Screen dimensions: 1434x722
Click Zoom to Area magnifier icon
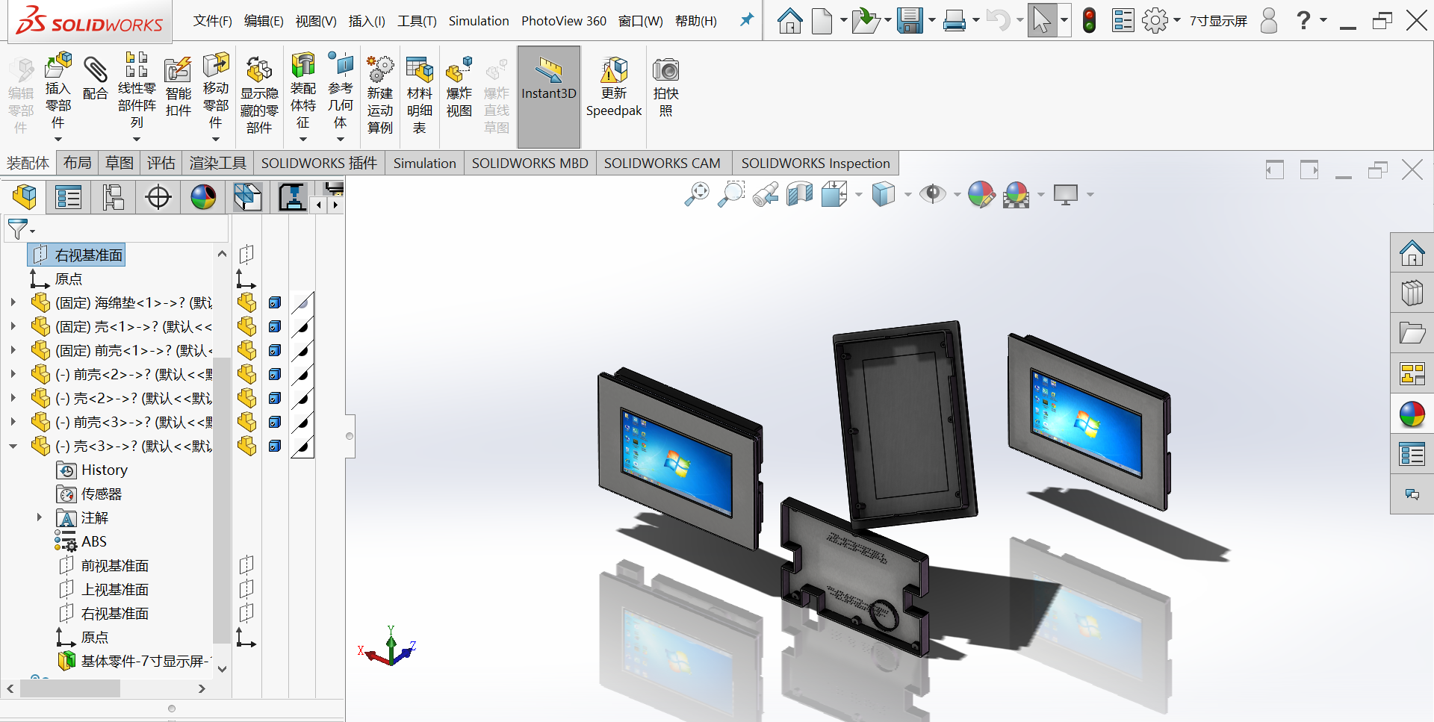(x=731, y=194)
